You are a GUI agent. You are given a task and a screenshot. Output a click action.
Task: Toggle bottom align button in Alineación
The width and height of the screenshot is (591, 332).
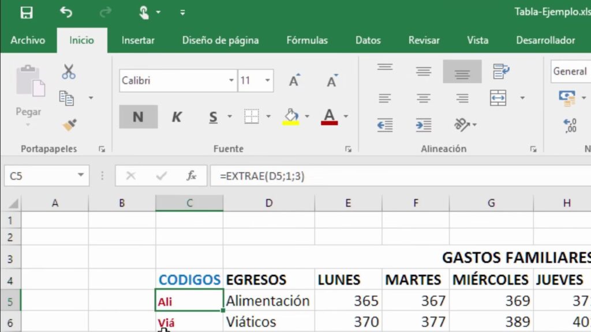tap(462, 72)
